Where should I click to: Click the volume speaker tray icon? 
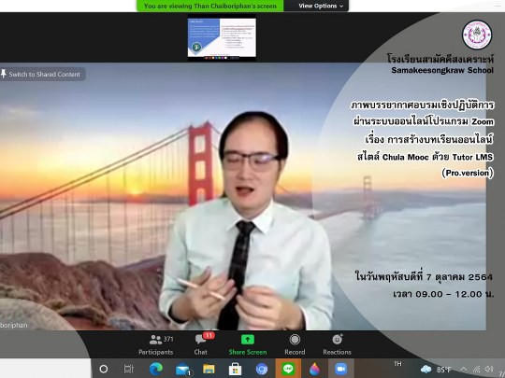pos(489,369)
